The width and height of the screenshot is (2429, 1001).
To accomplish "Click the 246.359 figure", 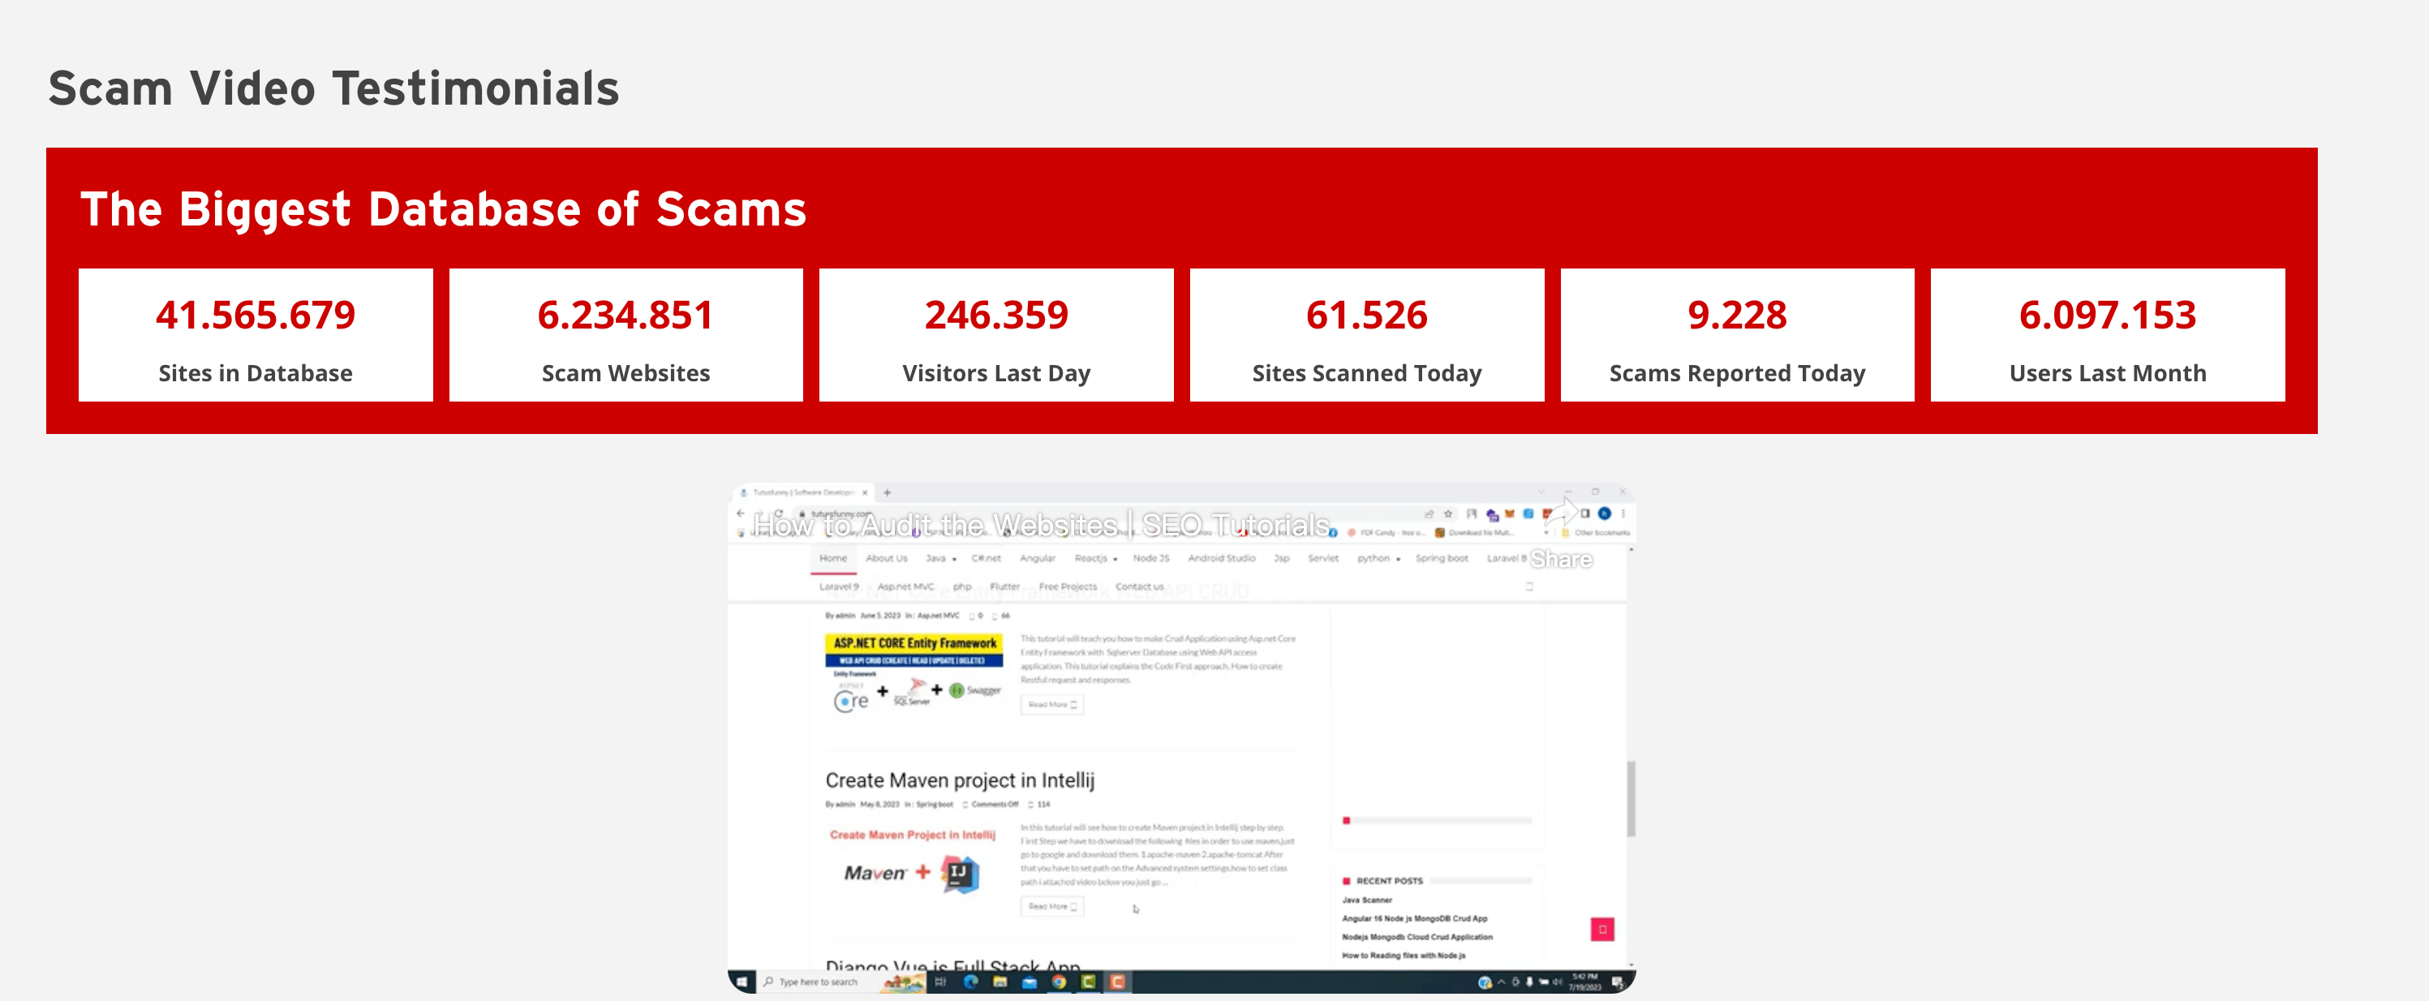I will (x=997, y=315).
